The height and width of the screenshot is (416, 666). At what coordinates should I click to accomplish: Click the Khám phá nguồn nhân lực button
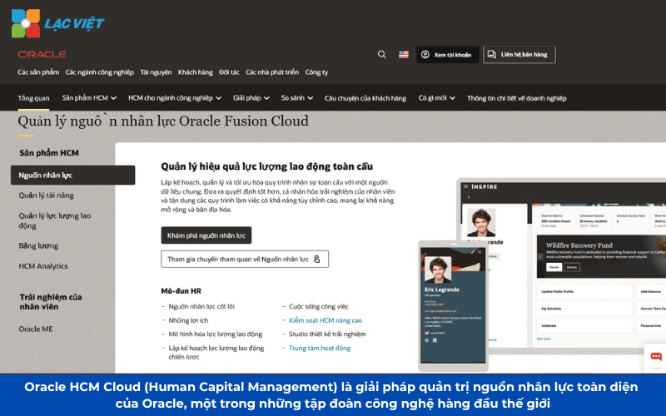(x=206, y=235)
